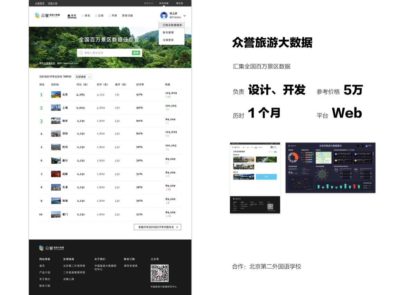Click the 差评（条） column header

pos(121,84)
